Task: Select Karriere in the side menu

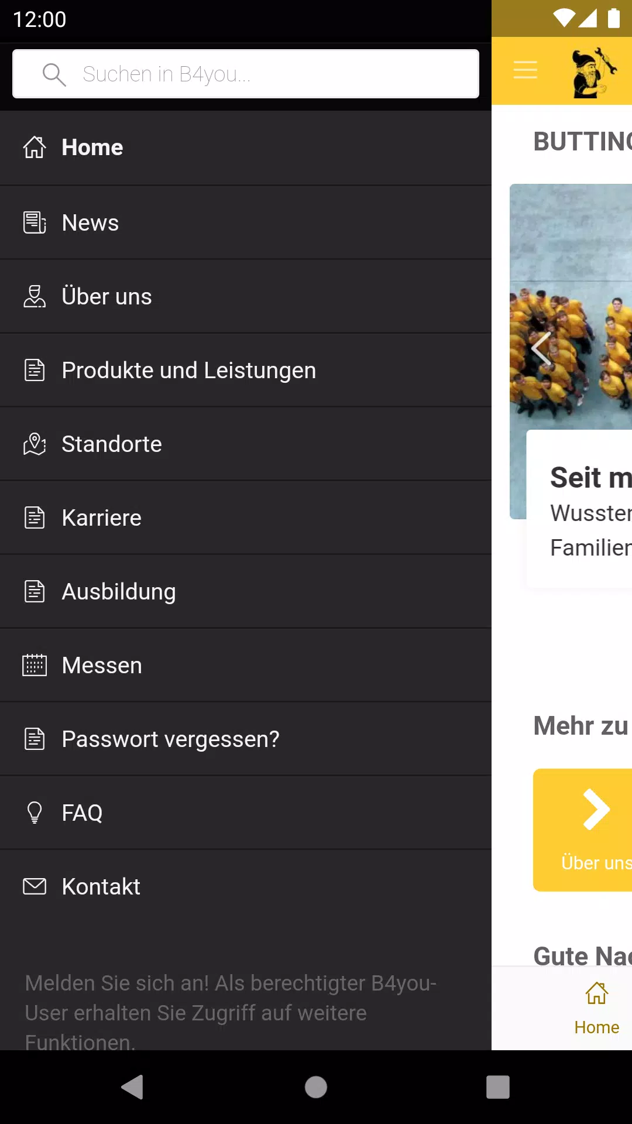Action: 102,518
